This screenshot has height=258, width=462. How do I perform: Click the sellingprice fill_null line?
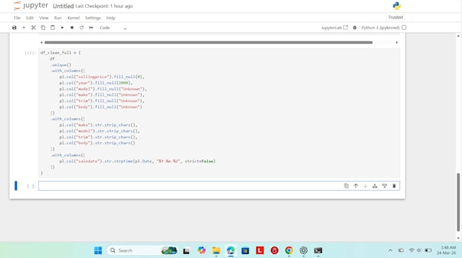[102, 77]
